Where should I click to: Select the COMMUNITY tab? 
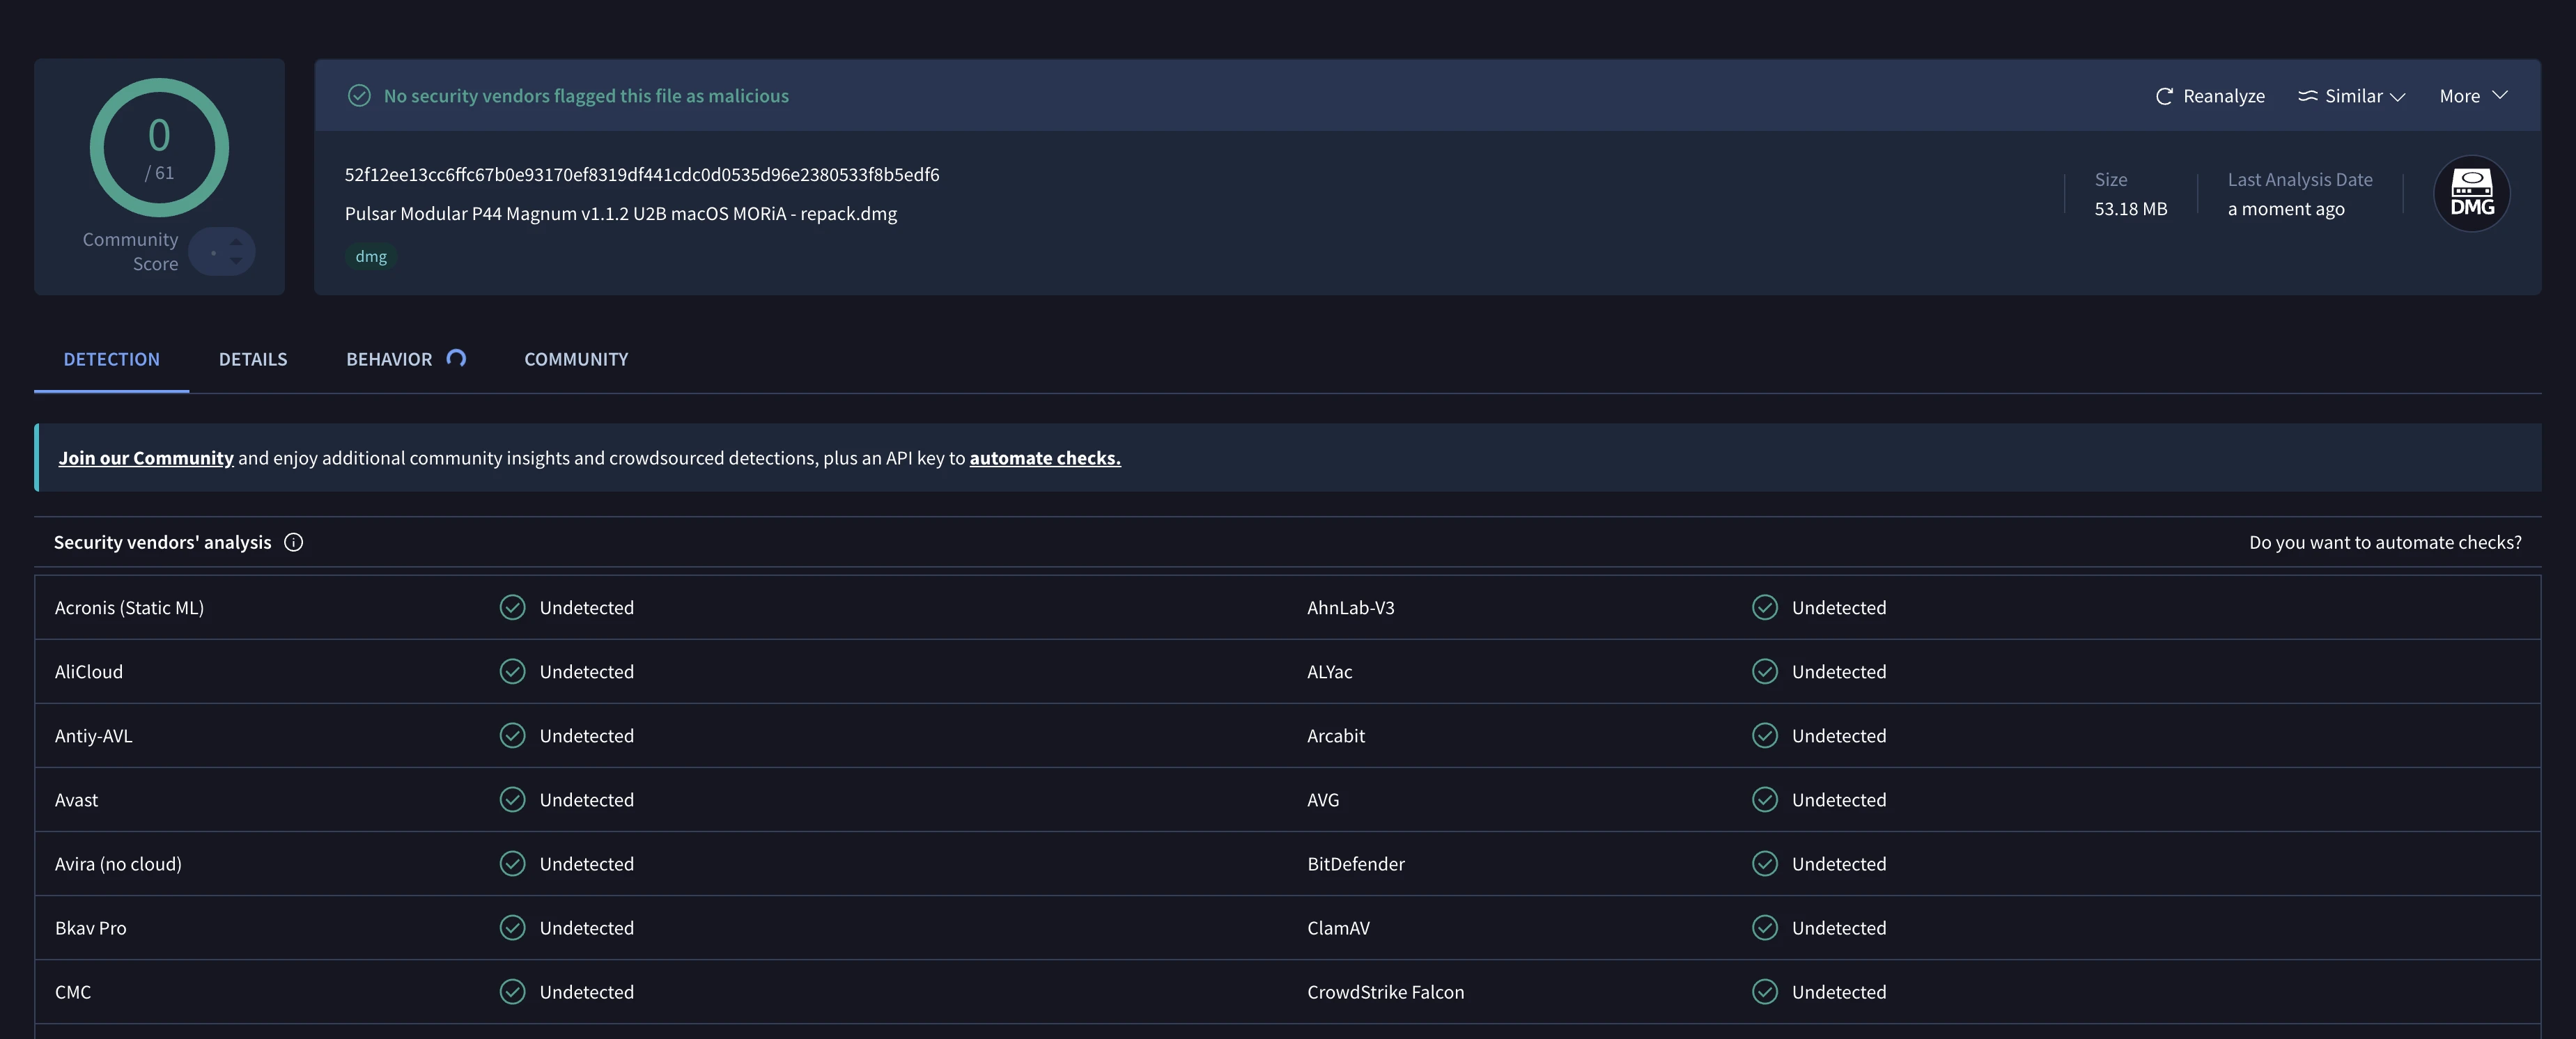coord(576,359)
